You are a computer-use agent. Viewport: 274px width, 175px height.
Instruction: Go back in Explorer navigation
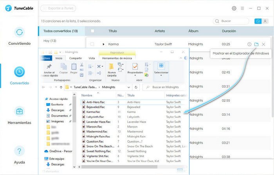(43, 87)
